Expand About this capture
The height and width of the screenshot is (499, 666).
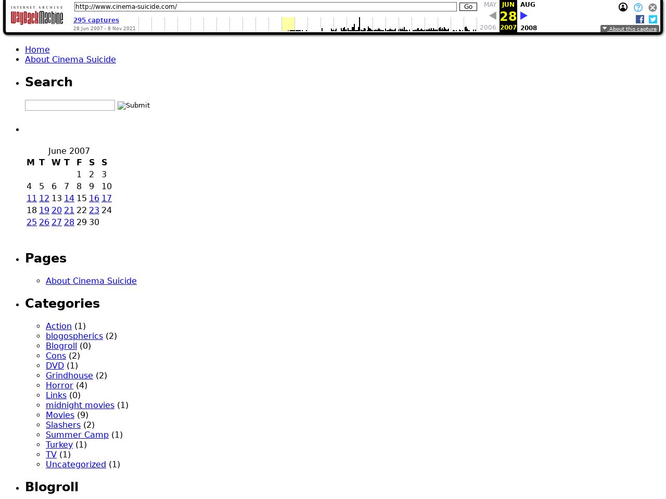[x=630, y=29]
